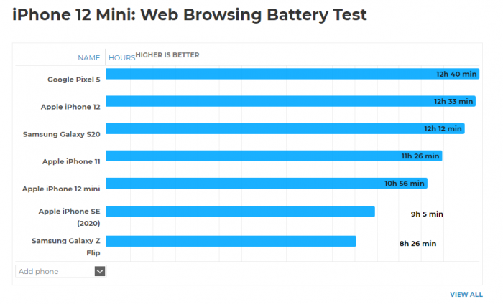Click the Google Pixel 5 battery bar
The width and height of the screenshot is (503, 304).
point(292,74)
